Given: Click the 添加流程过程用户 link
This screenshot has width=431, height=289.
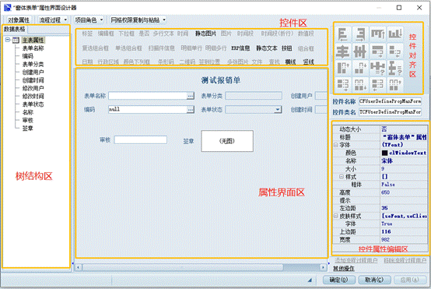Looking at the screenshot, I should (x=356, y=260).
